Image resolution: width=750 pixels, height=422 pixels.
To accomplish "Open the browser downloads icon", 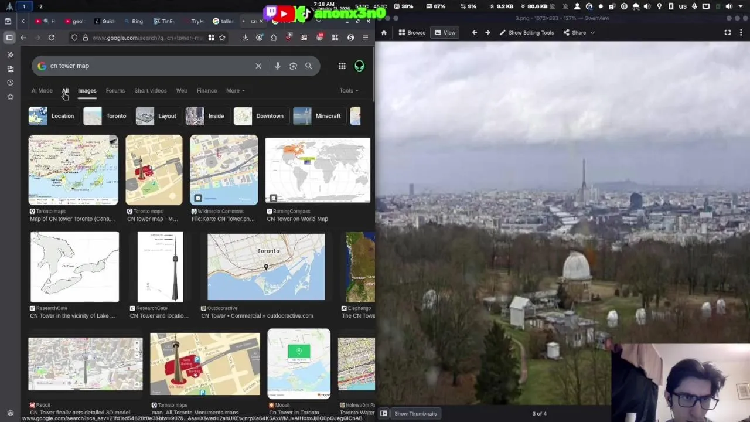I will pos(245,38).
